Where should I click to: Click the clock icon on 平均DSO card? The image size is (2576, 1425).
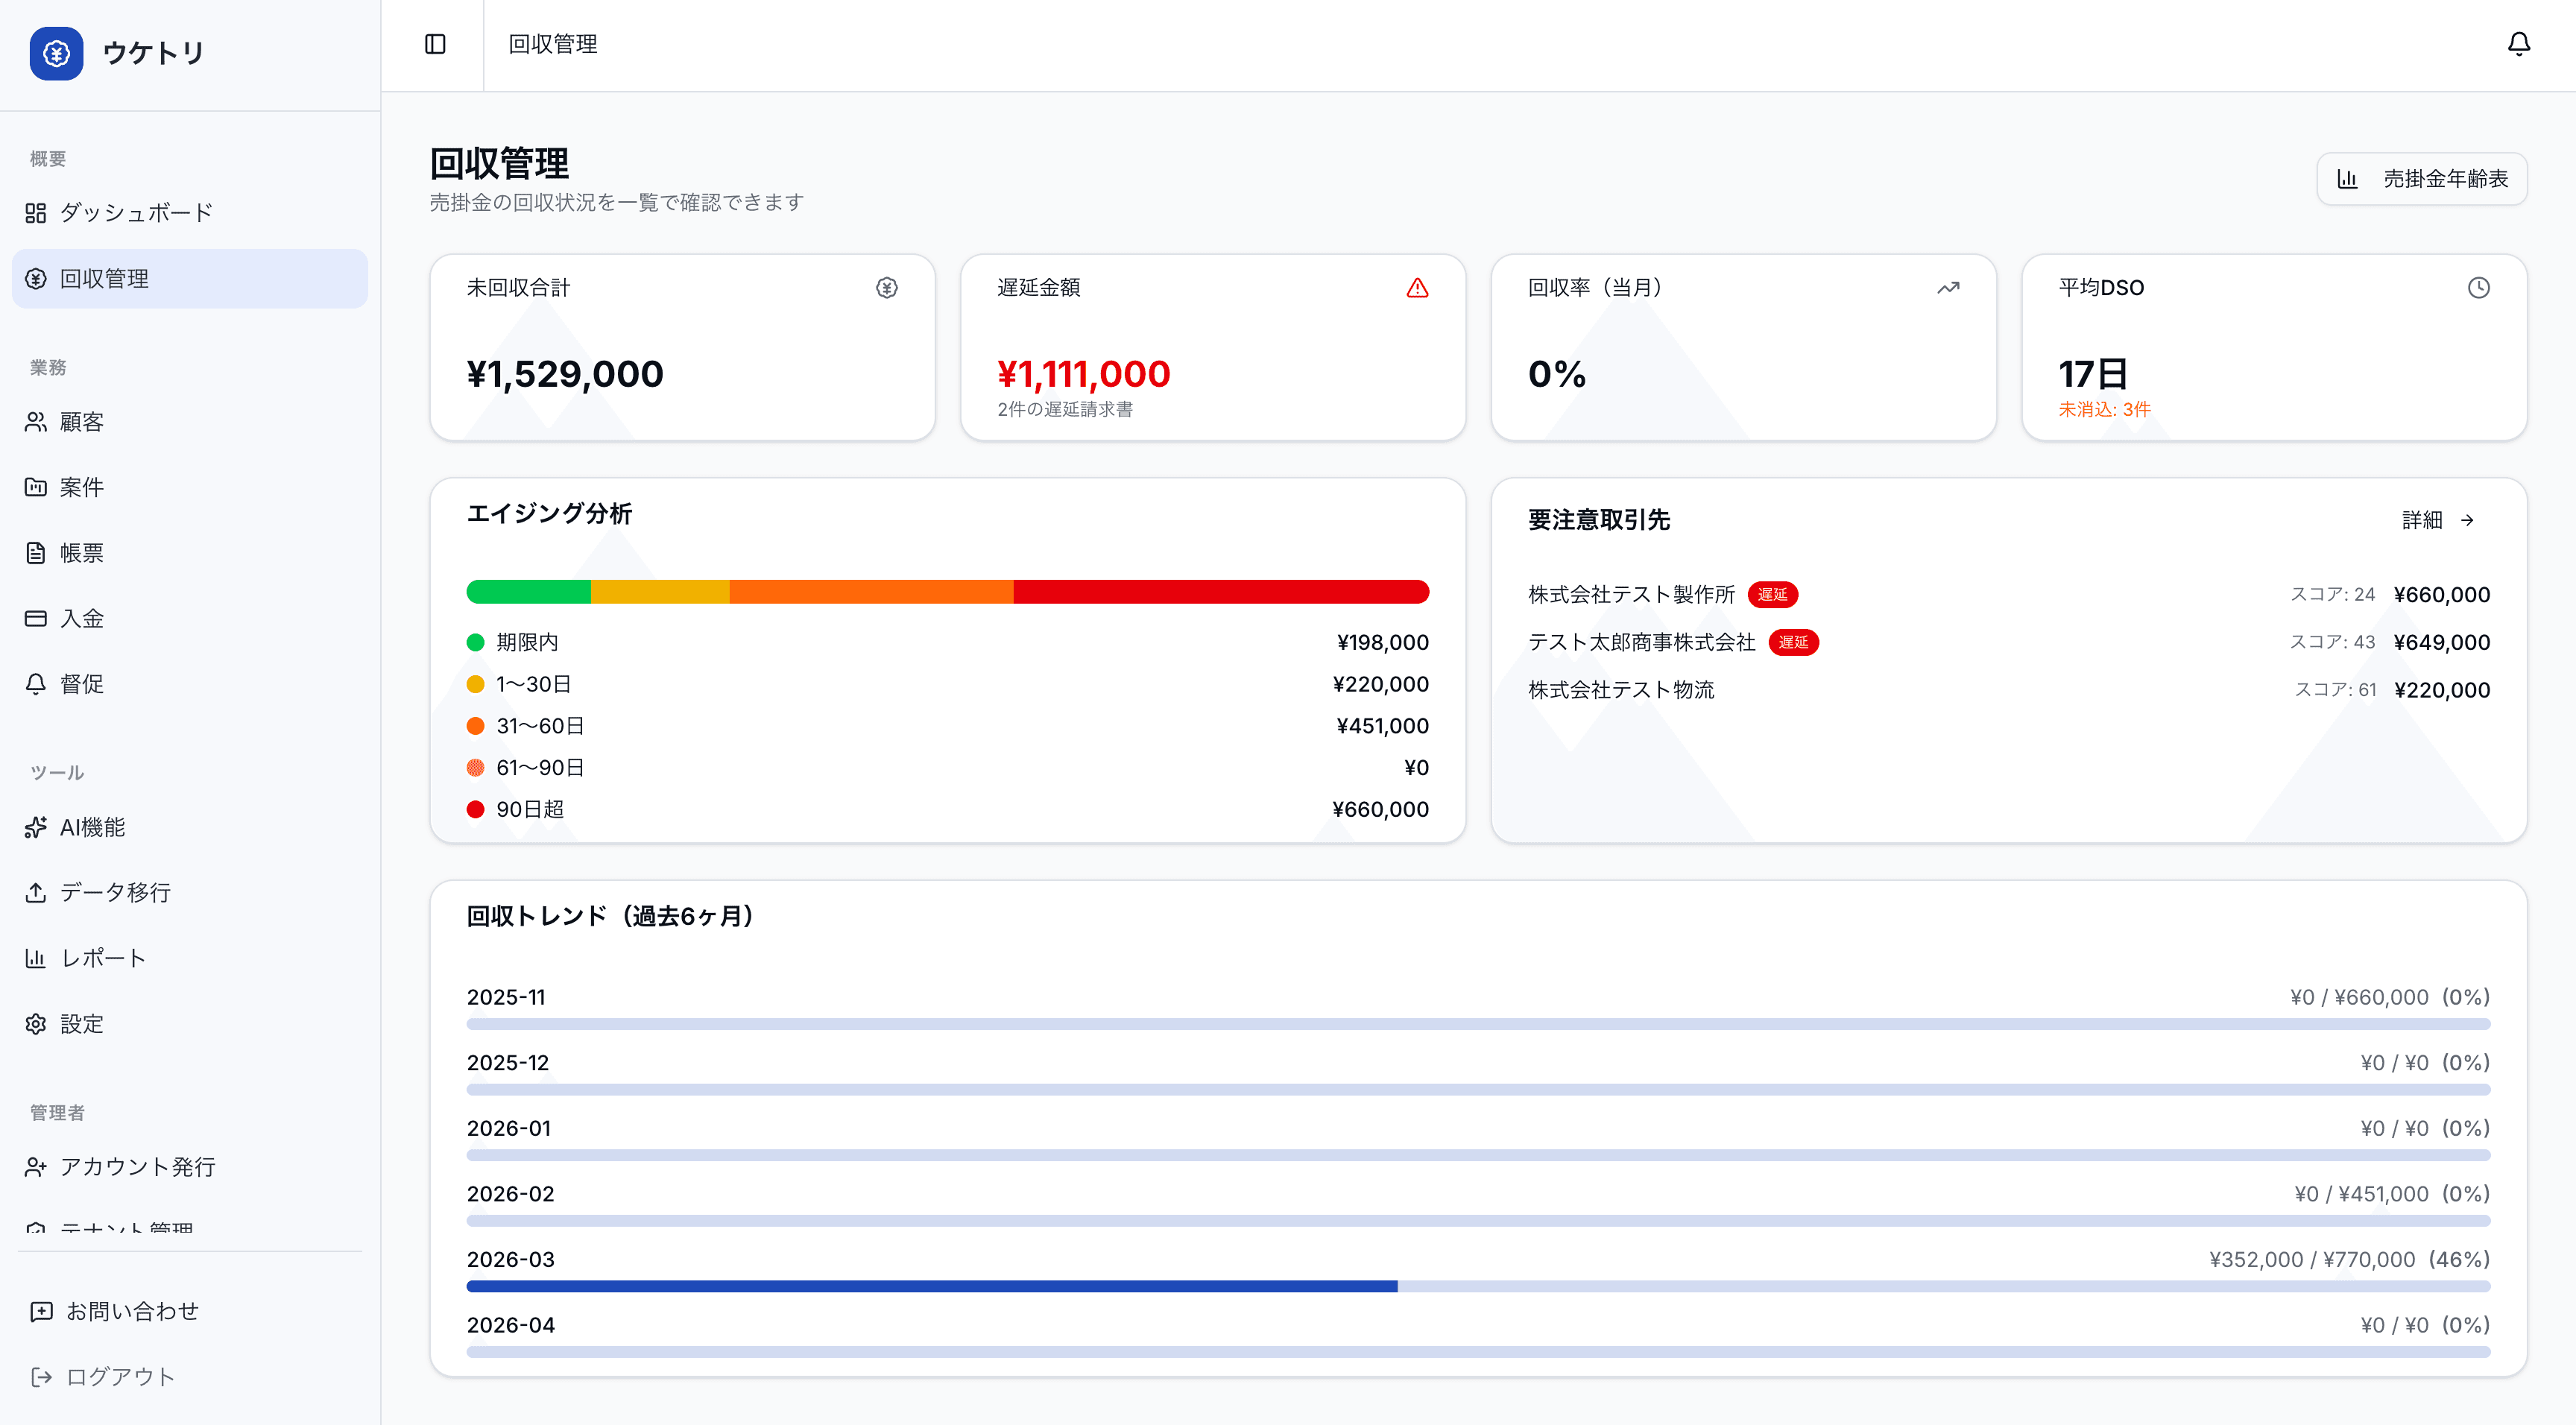[x=2478, y=288]
